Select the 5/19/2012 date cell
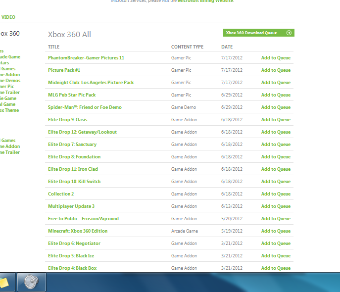340x292 pixels. (x=232, y=231)
